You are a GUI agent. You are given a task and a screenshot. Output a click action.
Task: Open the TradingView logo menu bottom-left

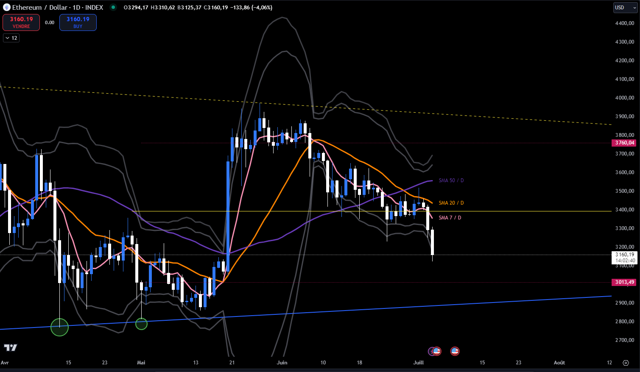10,348
